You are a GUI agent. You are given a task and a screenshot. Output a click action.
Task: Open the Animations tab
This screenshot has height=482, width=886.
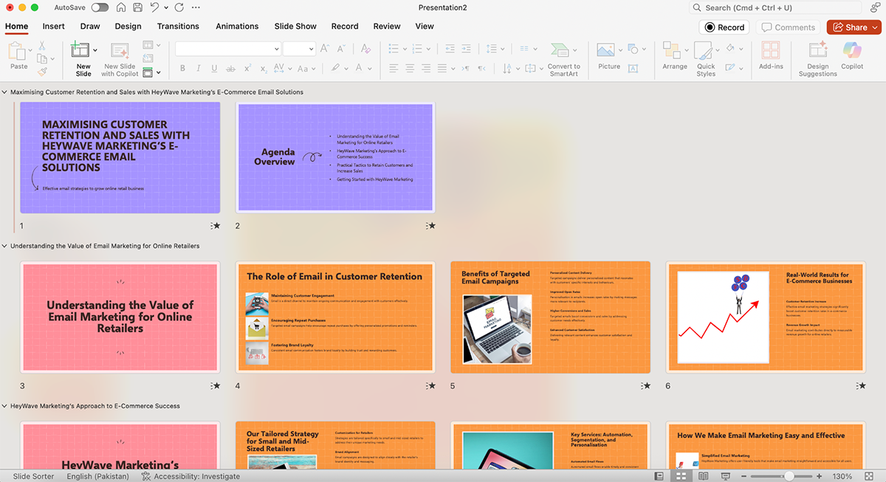(236, 27)
